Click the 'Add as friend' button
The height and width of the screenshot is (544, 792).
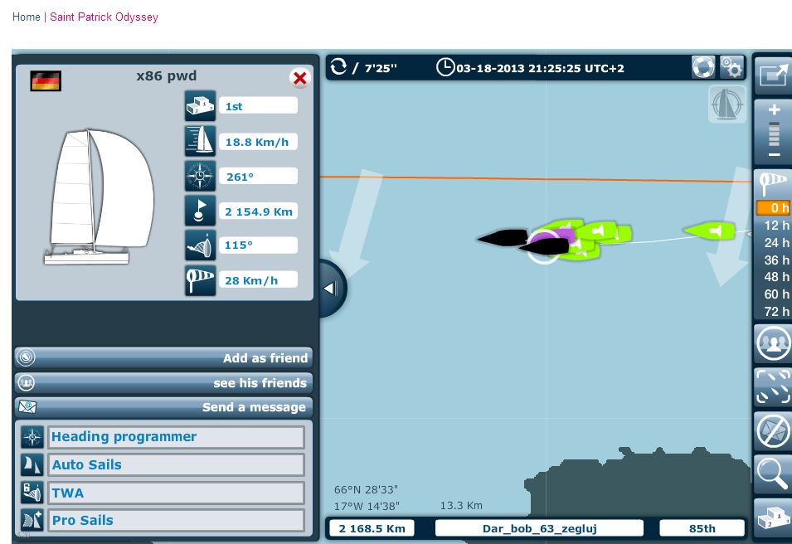(163, 358)
